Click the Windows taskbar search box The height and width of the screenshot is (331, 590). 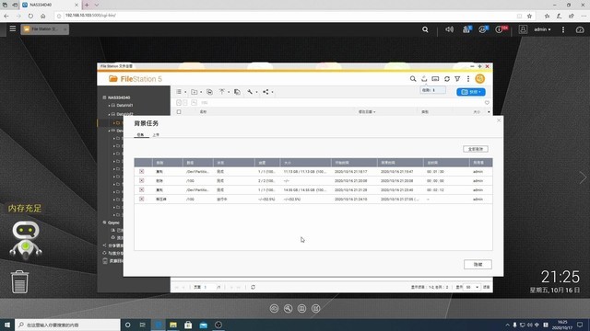(x=67, y=325)
